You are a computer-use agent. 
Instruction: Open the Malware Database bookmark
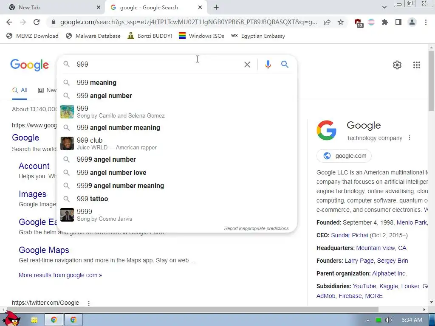pos(93,36)
